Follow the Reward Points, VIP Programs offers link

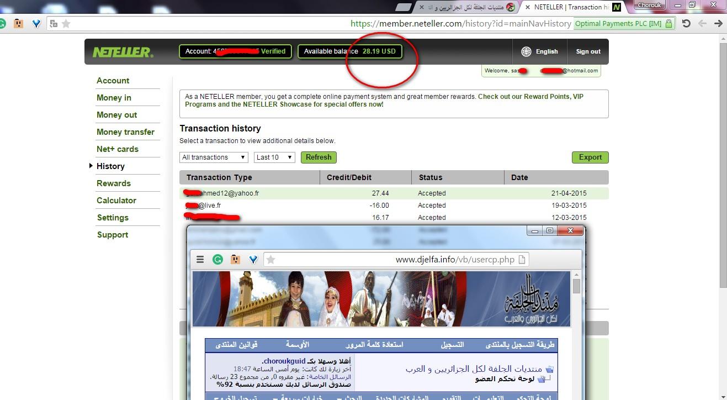tap(384, 100)
